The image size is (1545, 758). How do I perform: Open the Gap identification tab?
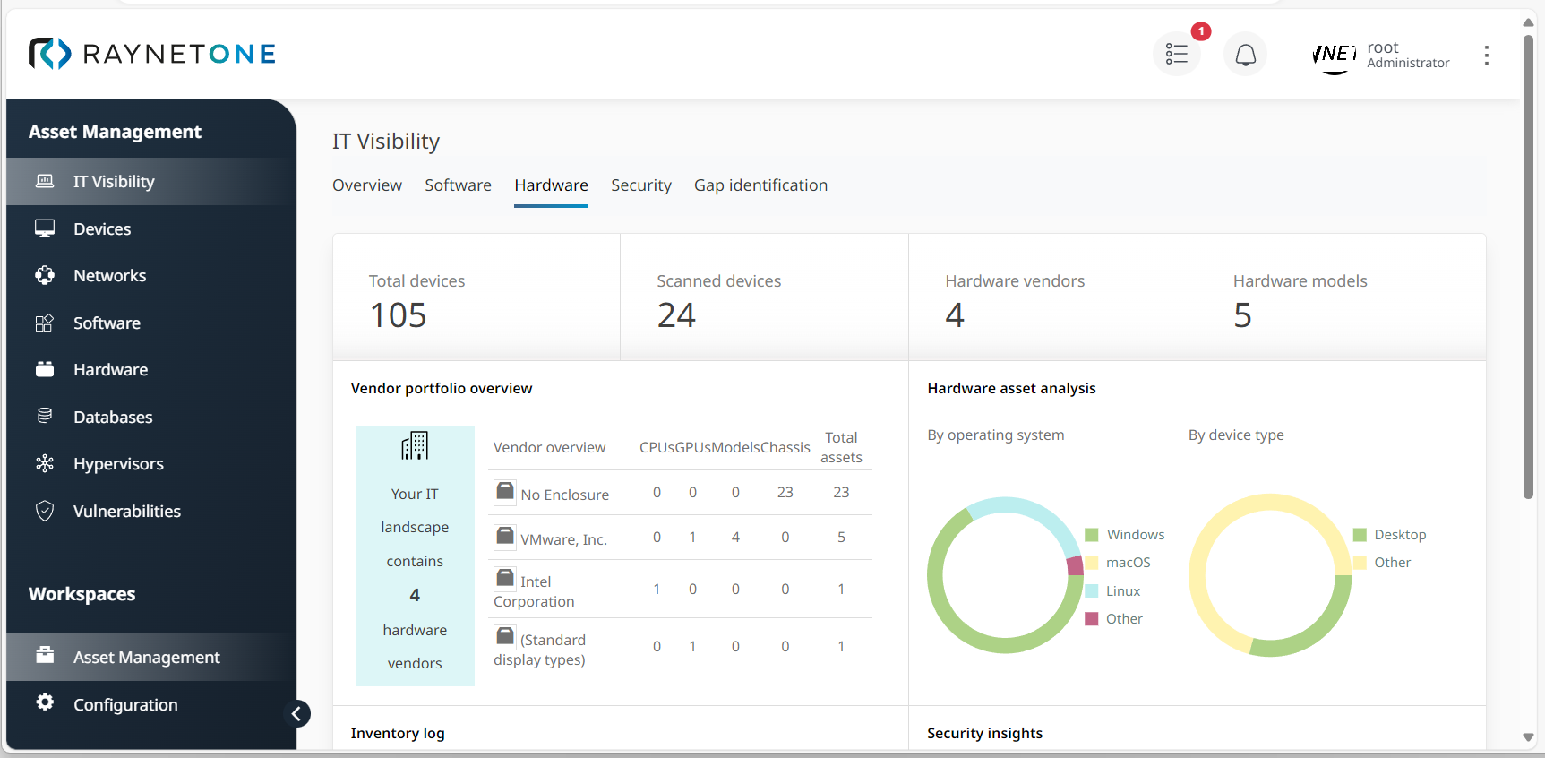[x=760, y=185]
